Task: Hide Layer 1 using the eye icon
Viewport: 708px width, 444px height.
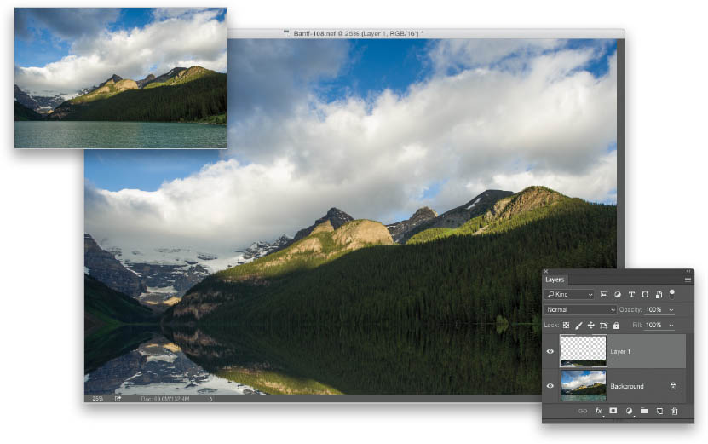Action: 550,351
